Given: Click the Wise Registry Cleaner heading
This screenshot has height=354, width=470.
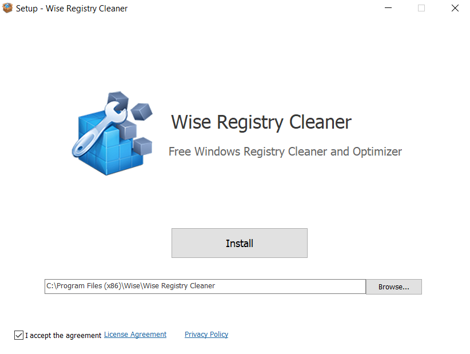Looking at the screenshot, I should pos(261,122).
